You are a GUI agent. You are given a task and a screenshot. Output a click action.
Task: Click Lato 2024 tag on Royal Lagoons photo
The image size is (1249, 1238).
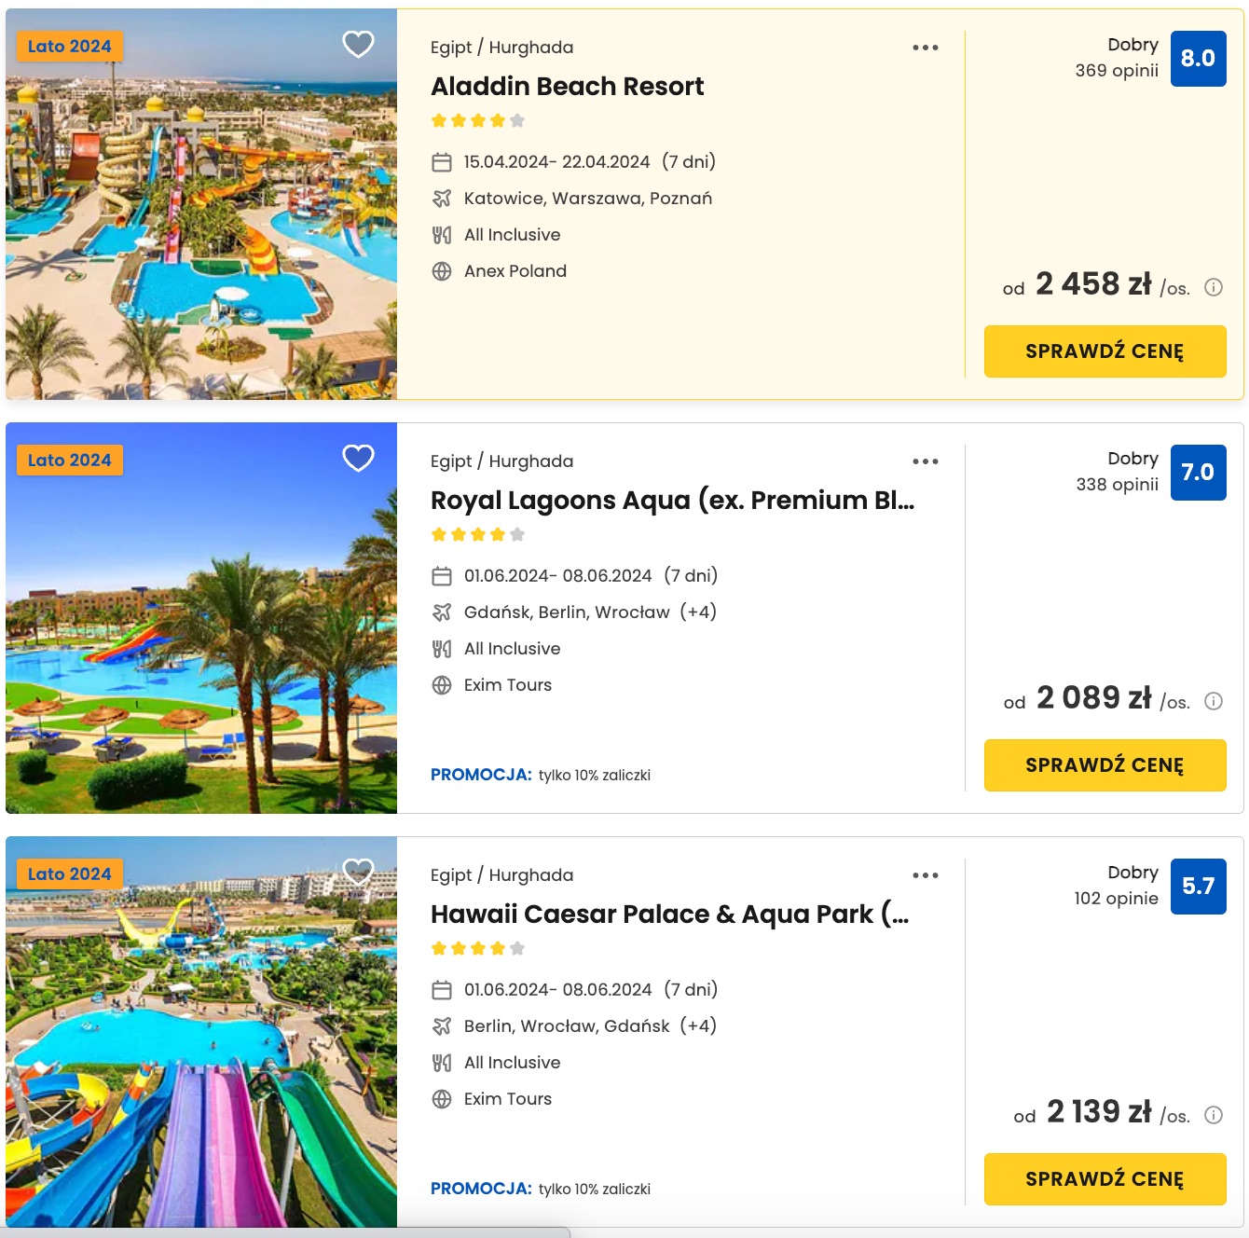pyautogui.click(x=70, y=461)
